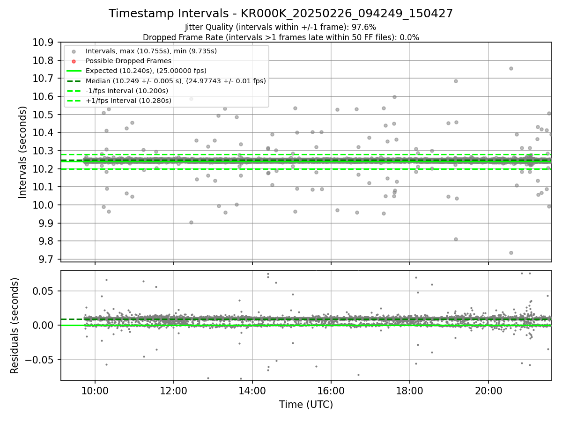Click the 16:00 time tick label
Viewport: 562px width, 421px height.
tap(331, 391)
